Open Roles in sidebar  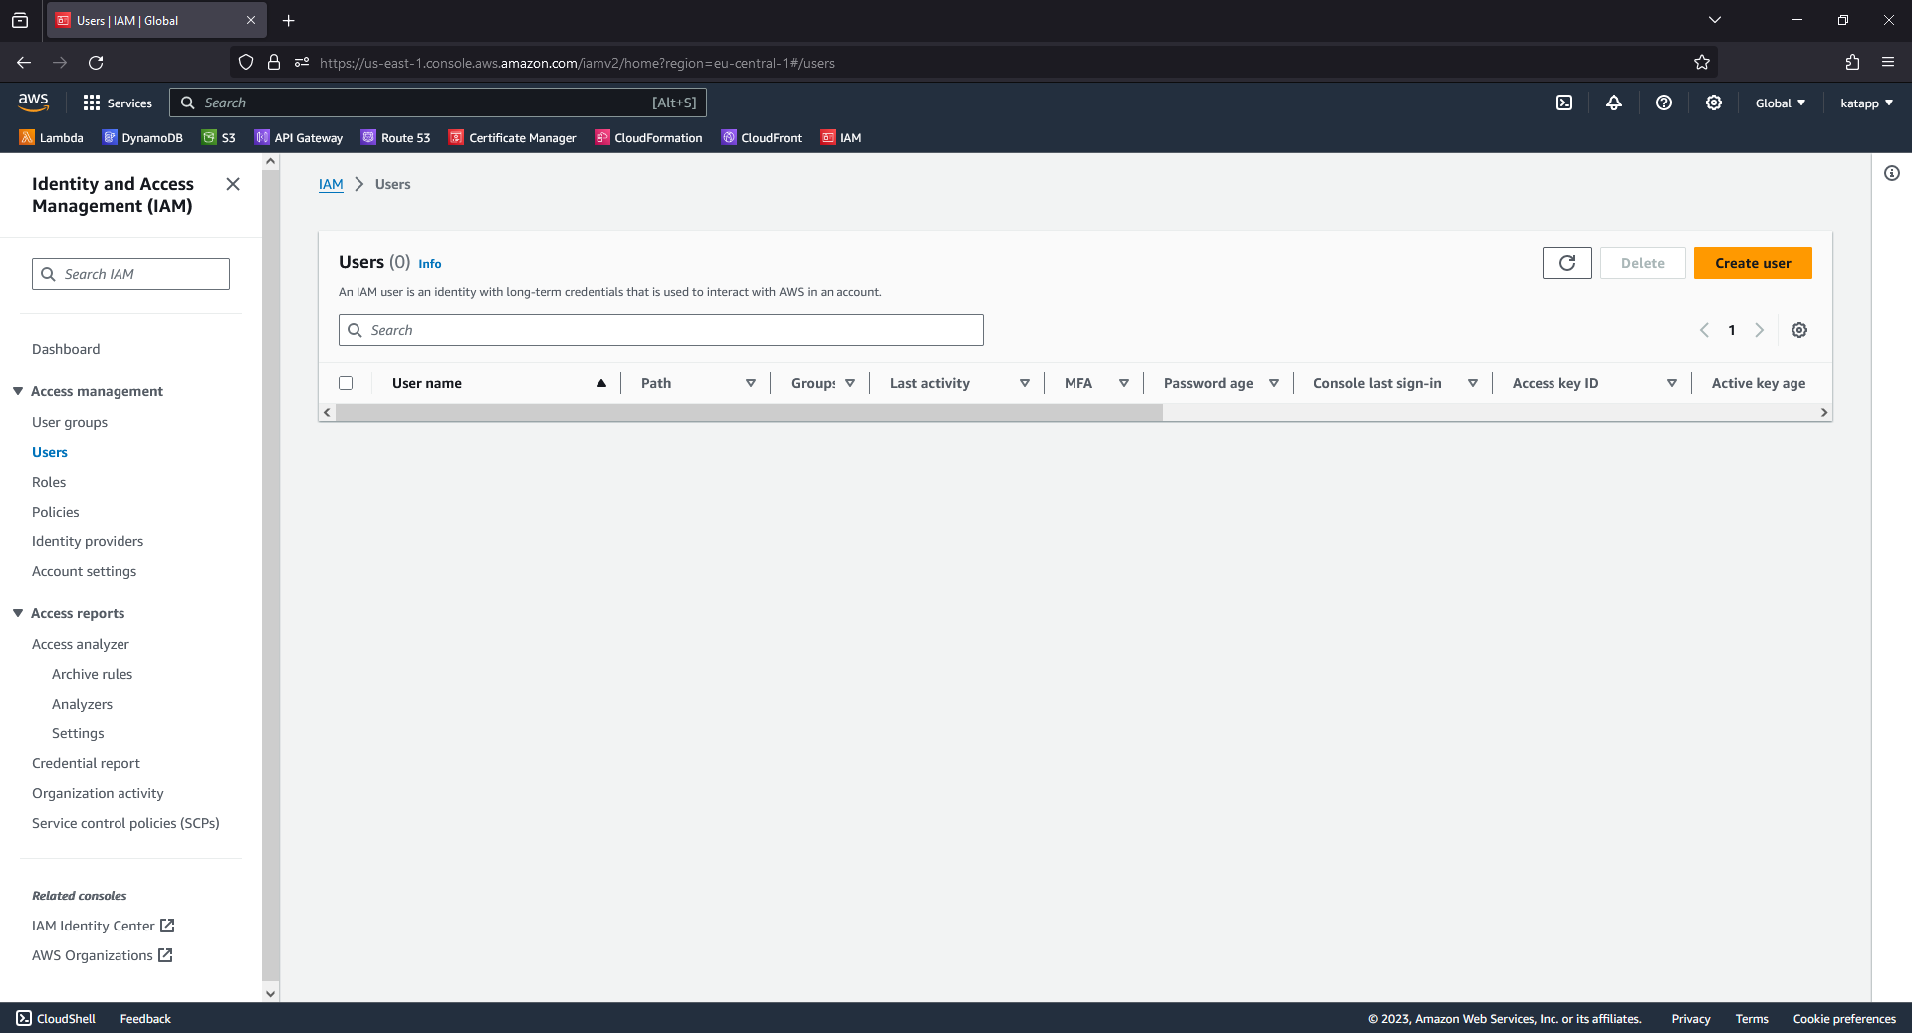coord(49,482)
